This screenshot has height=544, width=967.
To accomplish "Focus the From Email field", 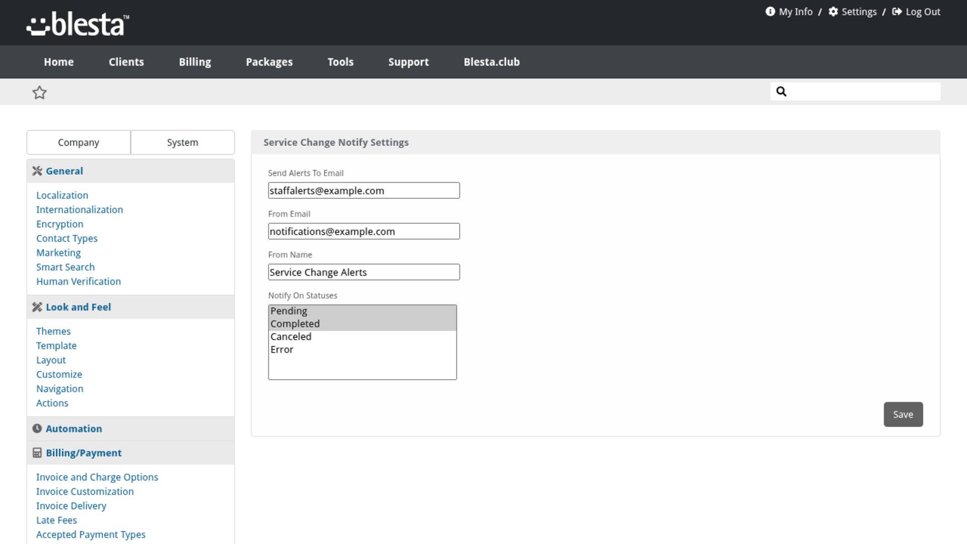I will click(364, 231).
